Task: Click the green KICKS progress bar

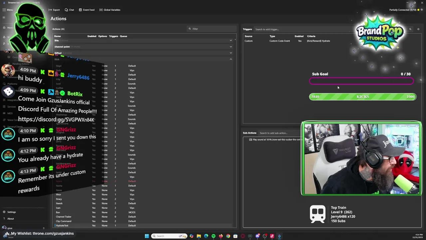Action: click(x=363, y=97)
